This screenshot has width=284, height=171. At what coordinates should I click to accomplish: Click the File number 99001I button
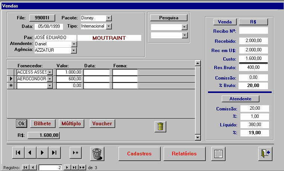[x=42, y=18]
